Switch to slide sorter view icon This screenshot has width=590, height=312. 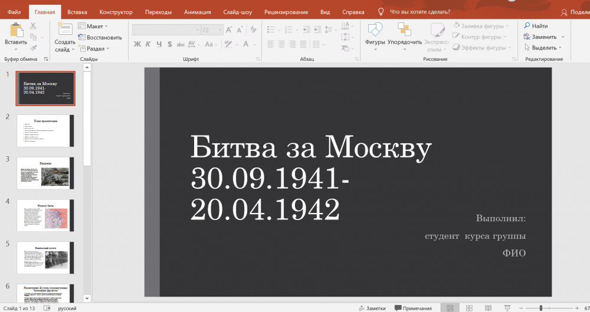468,308
